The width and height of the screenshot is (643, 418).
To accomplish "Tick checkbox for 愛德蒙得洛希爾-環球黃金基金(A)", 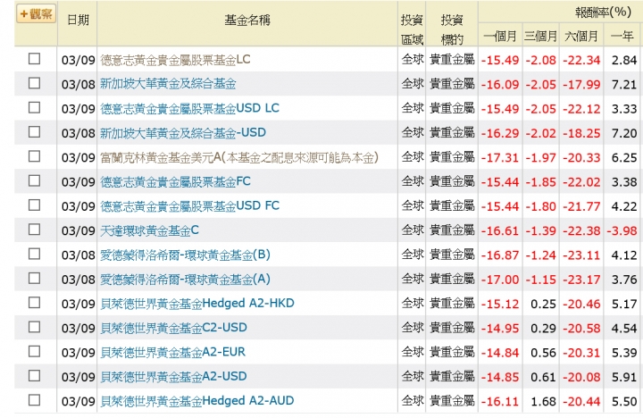I will pos(35,278).
